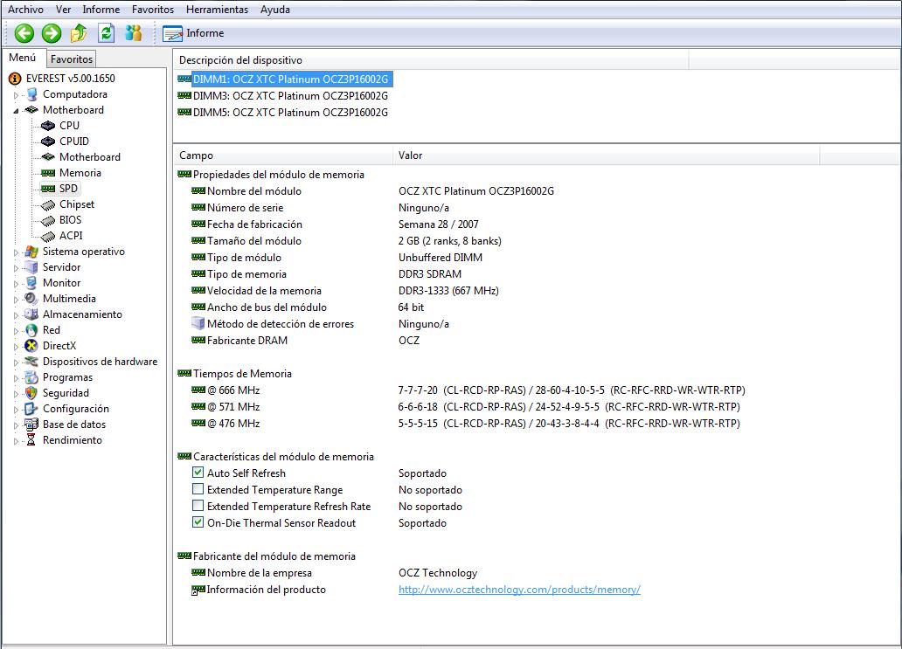The width and height of the screenshot is (902, 649).
Task: Click the Valor column header
Action: (607, 155)
